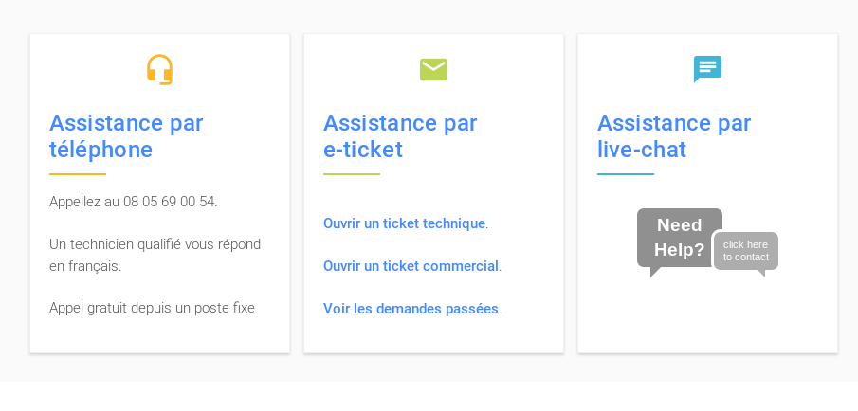Open the "Ouvrir un ticket technique" link
The width and height of the screenshot is (858, 411).
(x=404, y=223)
